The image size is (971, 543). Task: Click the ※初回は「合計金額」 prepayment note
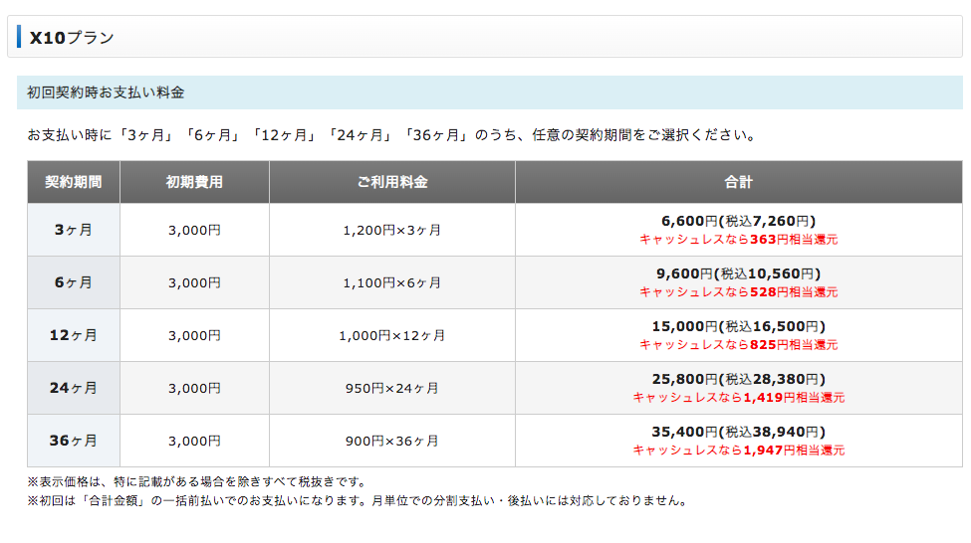[360, 501]
